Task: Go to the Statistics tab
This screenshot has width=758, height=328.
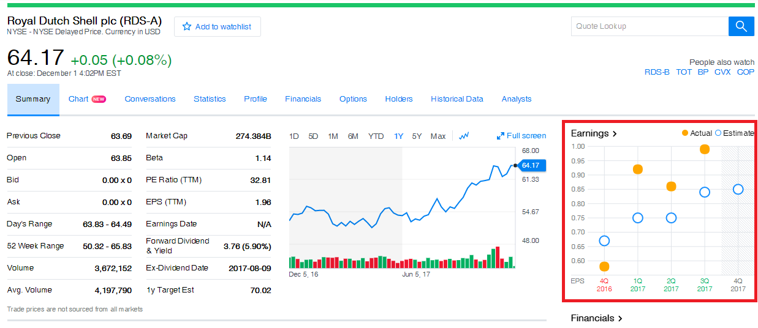Action: [210, 99]
